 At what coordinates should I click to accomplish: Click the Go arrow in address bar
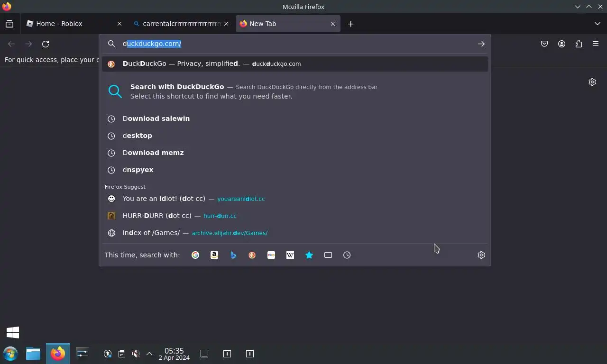481,44
